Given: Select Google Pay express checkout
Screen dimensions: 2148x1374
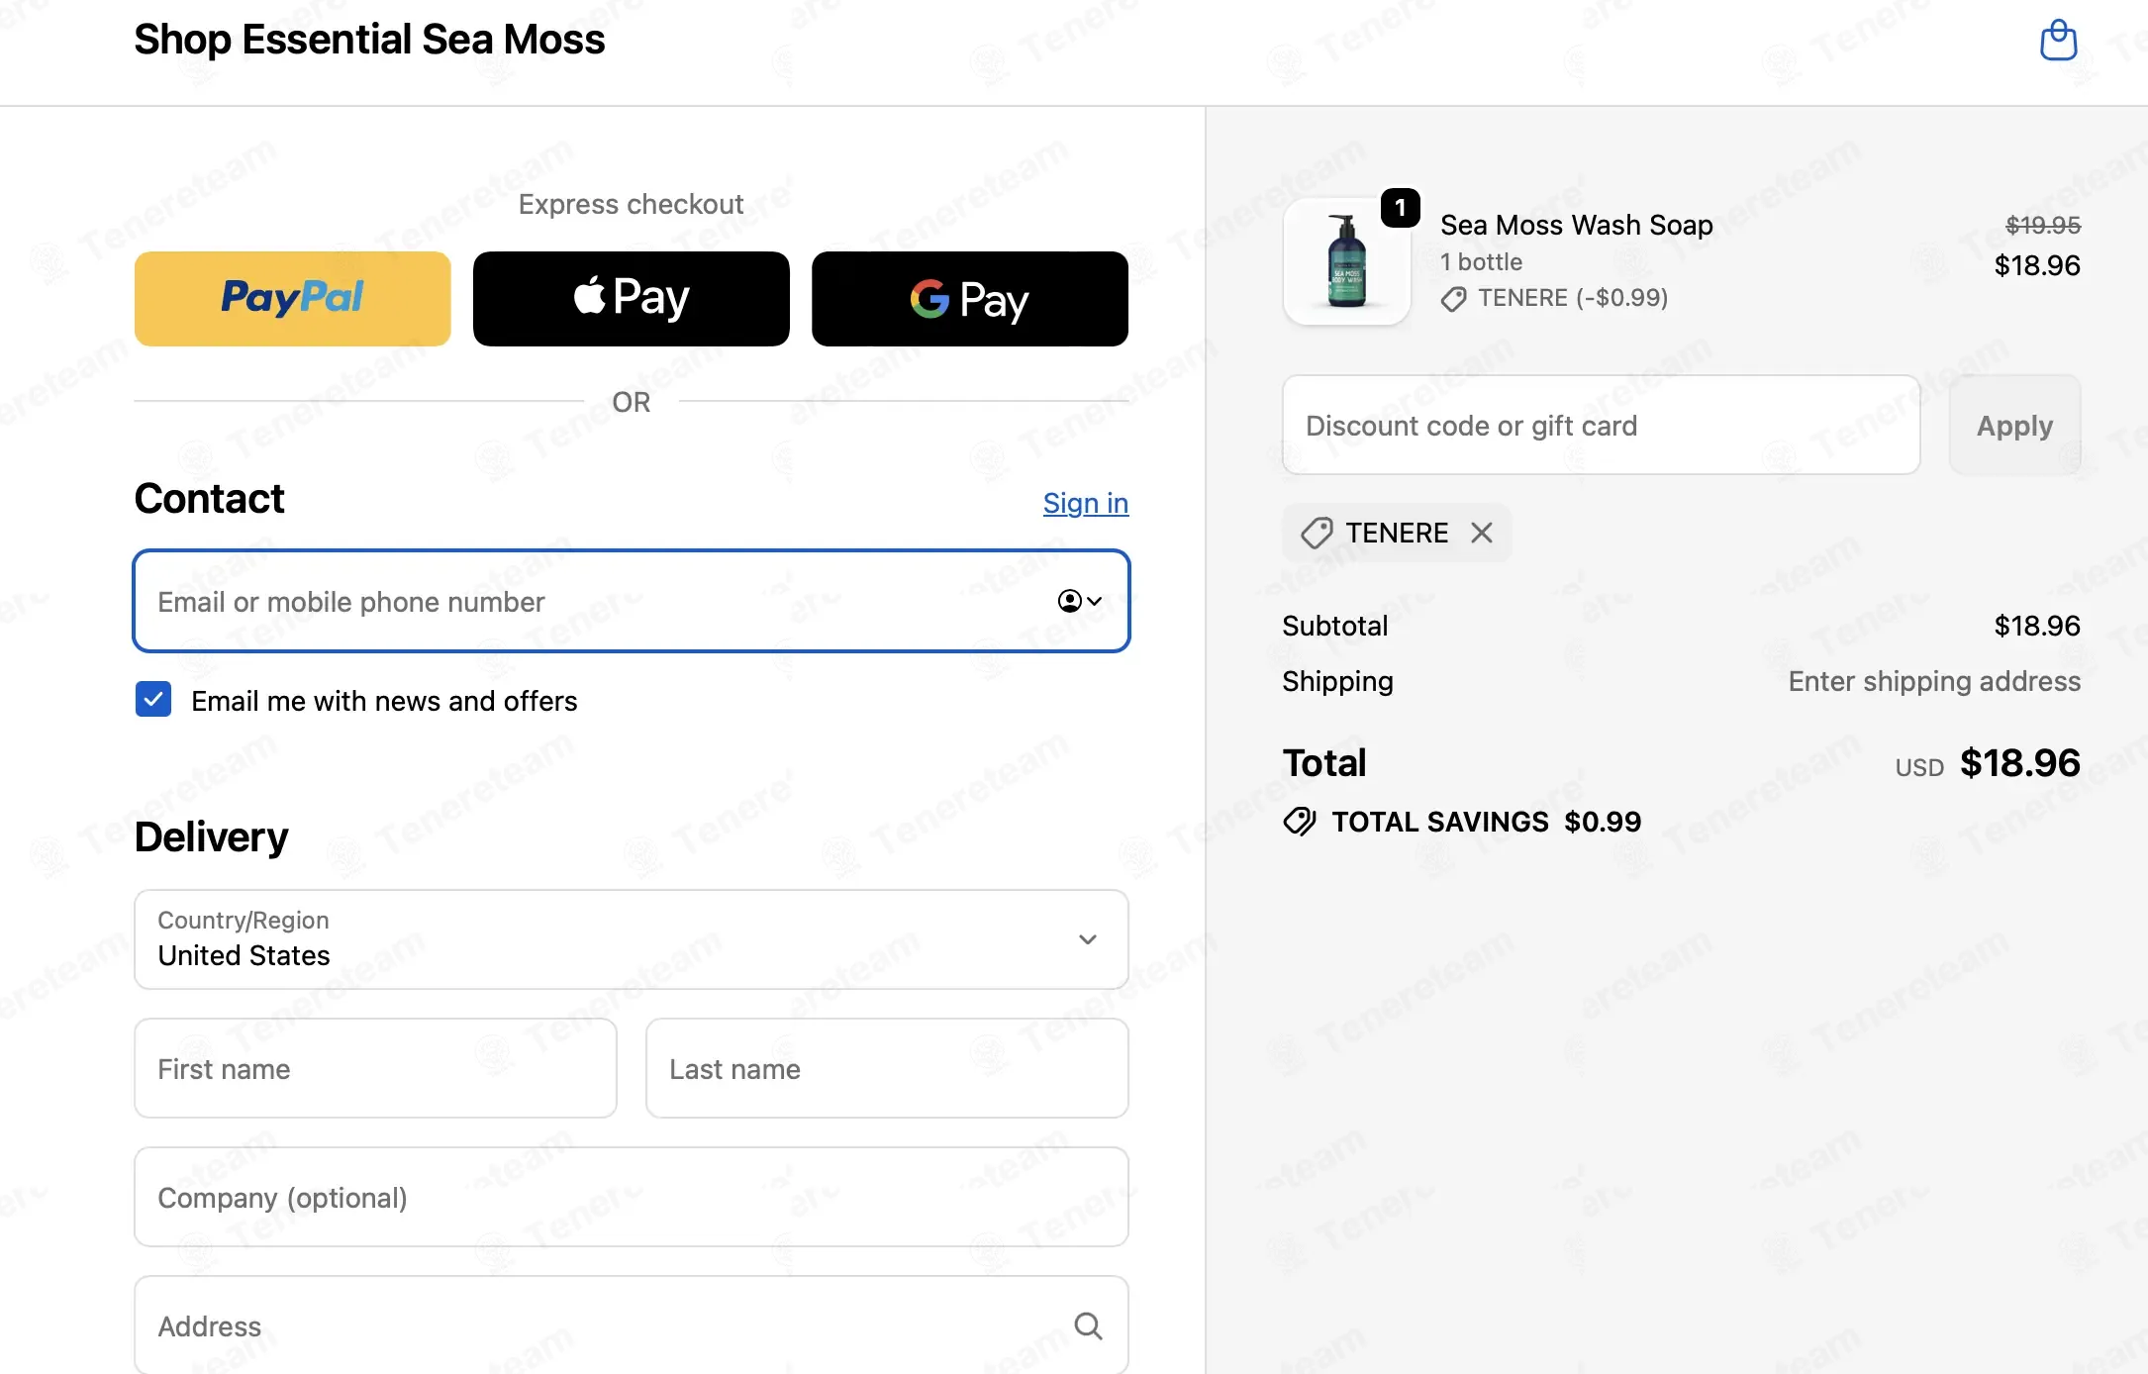Looking at the screenshot, I should tap(970, 299).
